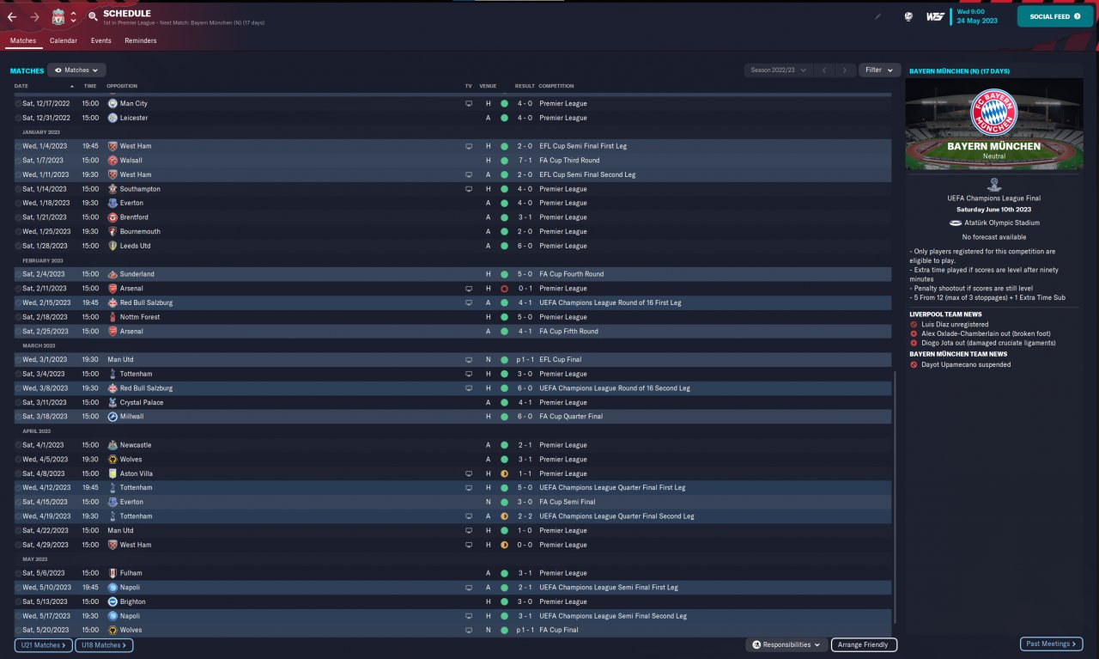Screen dimensions: 1099x659
Task: Click the Wed 9:00 24 May 2023 date
Action: [977, 16]
